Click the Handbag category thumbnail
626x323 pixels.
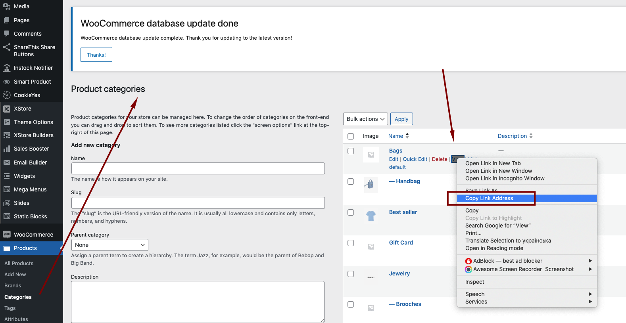coord(371,185)
